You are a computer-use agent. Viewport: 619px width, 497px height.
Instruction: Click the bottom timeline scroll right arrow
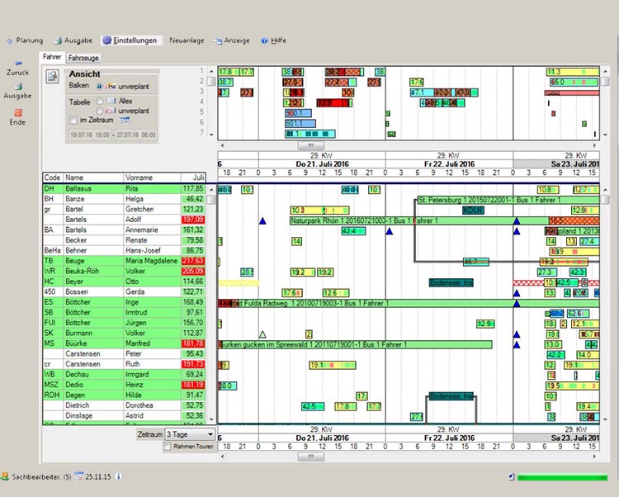click(x=595, y=457)
